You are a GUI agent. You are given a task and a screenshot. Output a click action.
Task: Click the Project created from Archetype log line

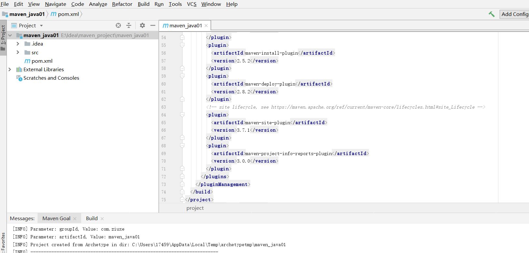click(149, 245)
